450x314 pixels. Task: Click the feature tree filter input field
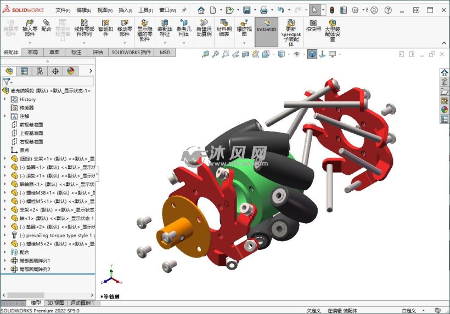pos(52,81)
